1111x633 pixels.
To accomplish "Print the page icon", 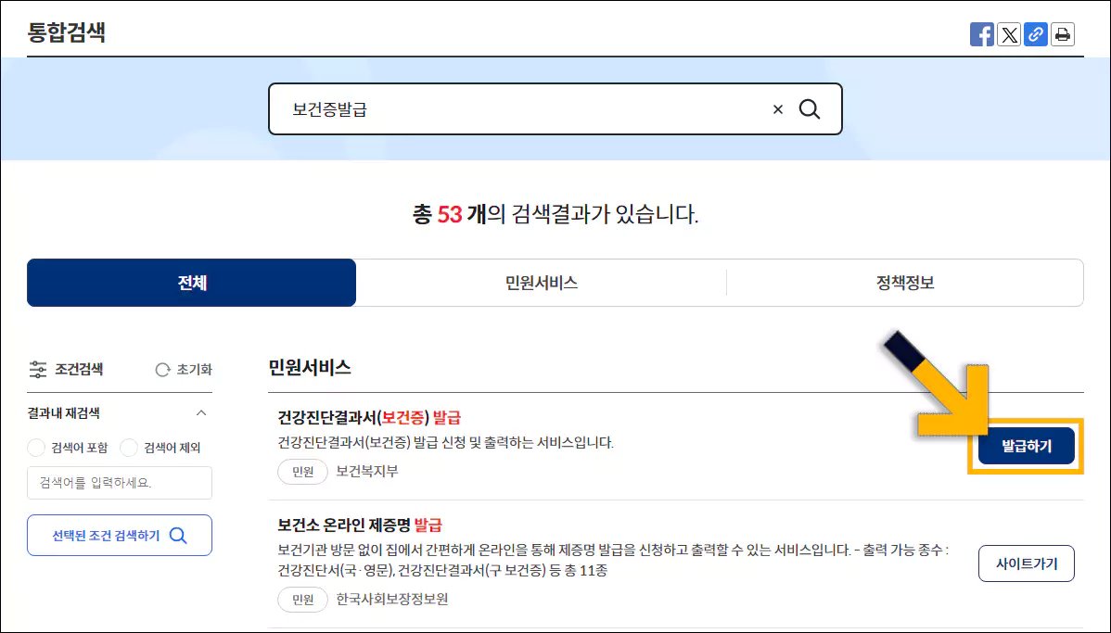I will pyautogui.click(x=1063, y=34).
